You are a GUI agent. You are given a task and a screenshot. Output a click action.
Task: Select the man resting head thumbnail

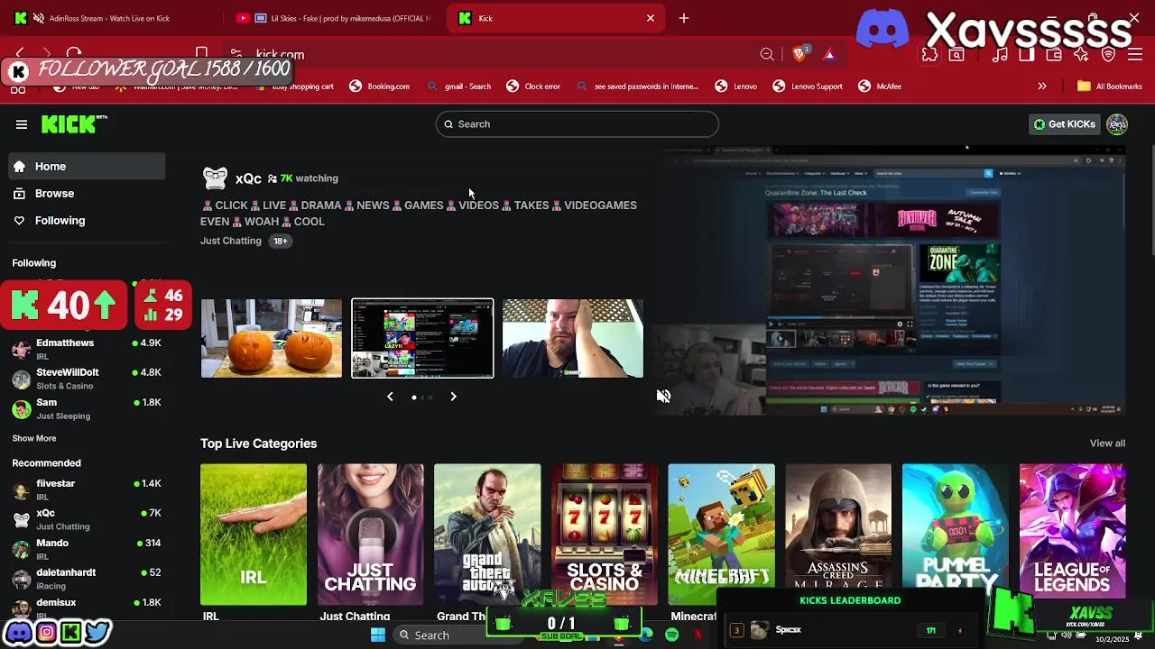(x=573, y=338)
